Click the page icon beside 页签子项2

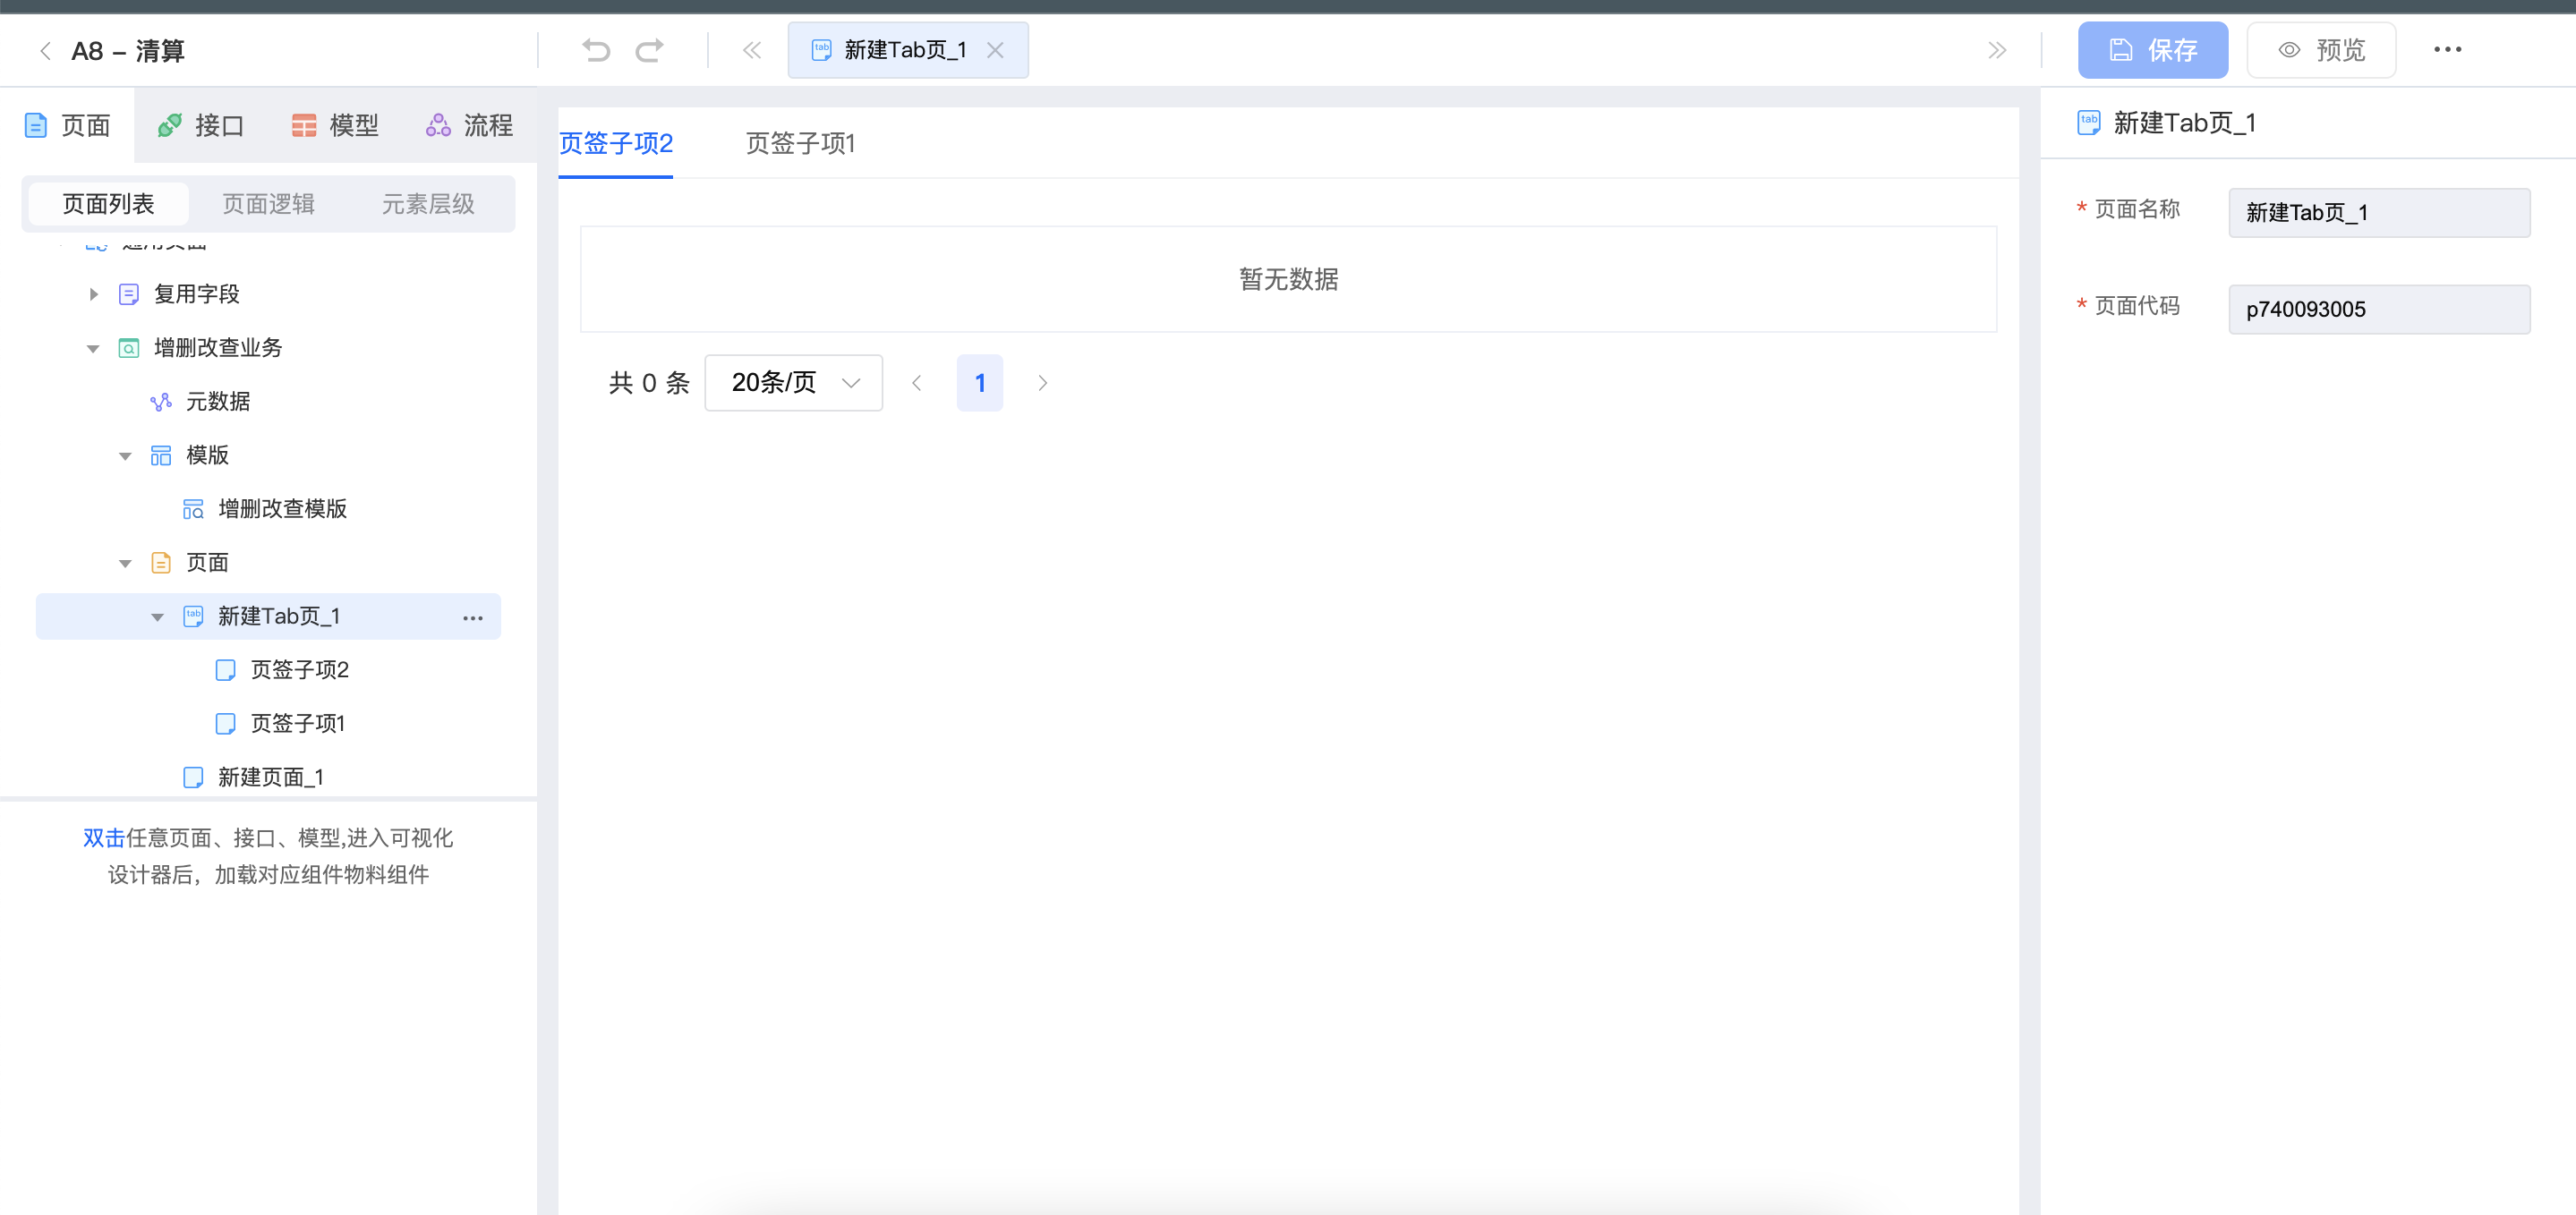[x=225, y=670]
